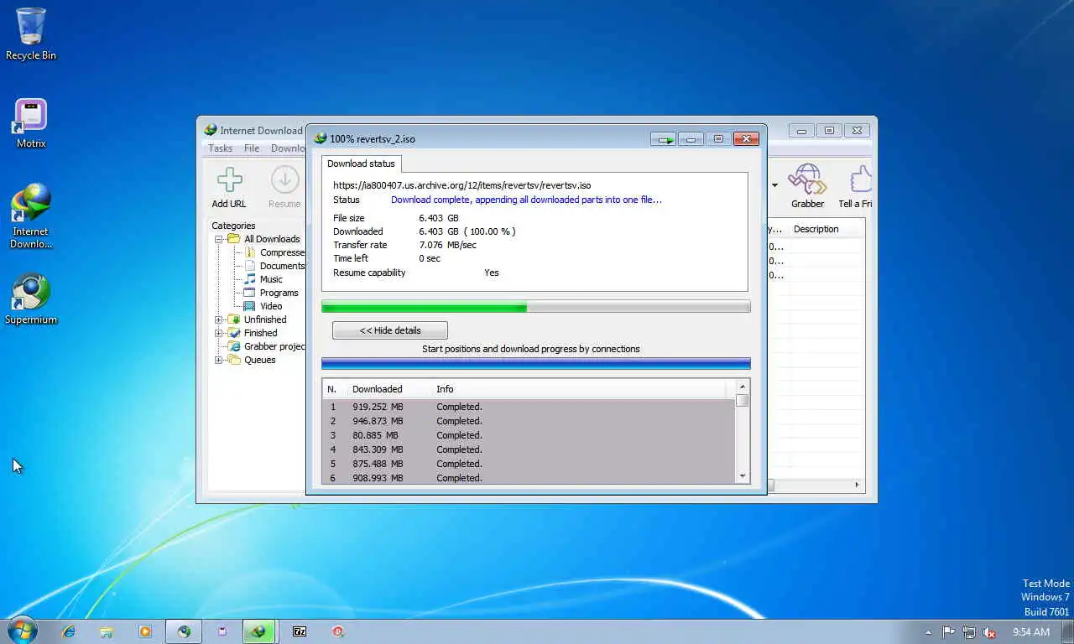Expand the Finished category node
Image resolution: width=1074 pixels, height=644 pixels.
219,333
